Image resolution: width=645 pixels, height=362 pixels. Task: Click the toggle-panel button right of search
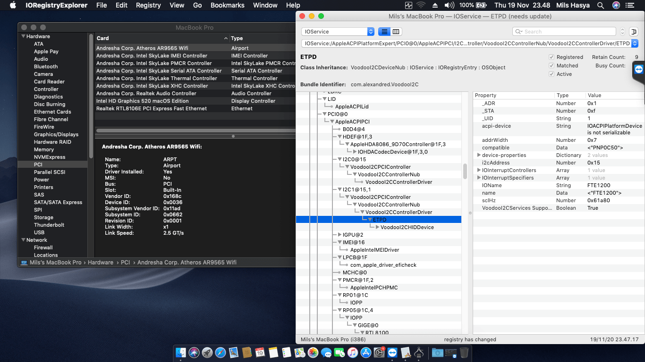(x=633, y=32)
